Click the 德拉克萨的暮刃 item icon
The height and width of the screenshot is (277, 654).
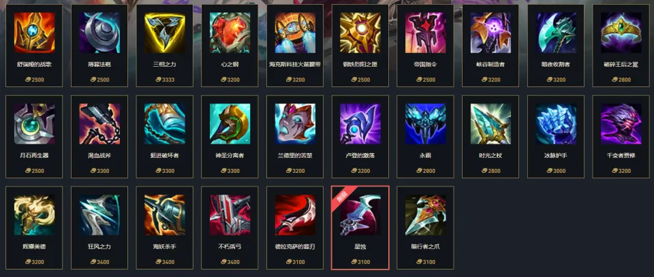295,215
